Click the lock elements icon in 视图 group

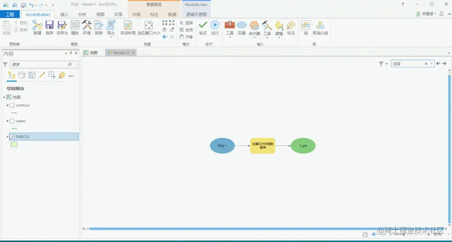164,29
